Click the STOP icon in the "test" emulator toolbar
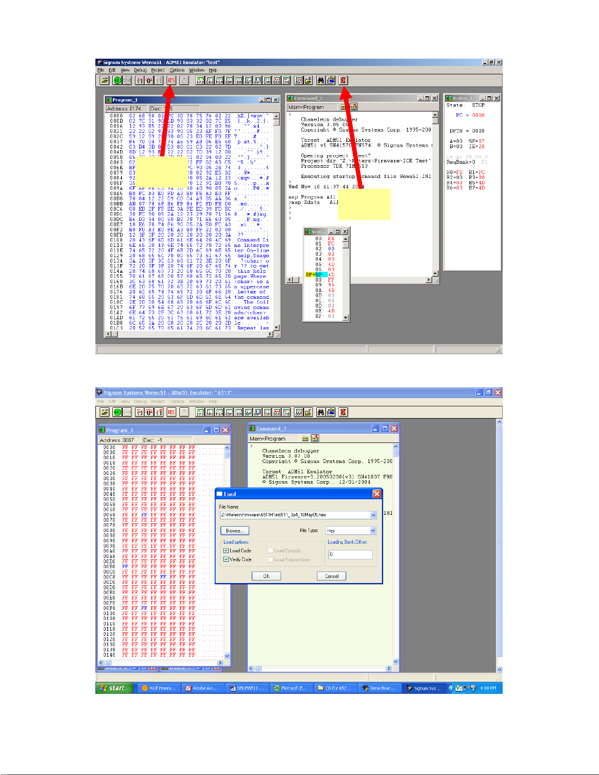 (127, 80)
